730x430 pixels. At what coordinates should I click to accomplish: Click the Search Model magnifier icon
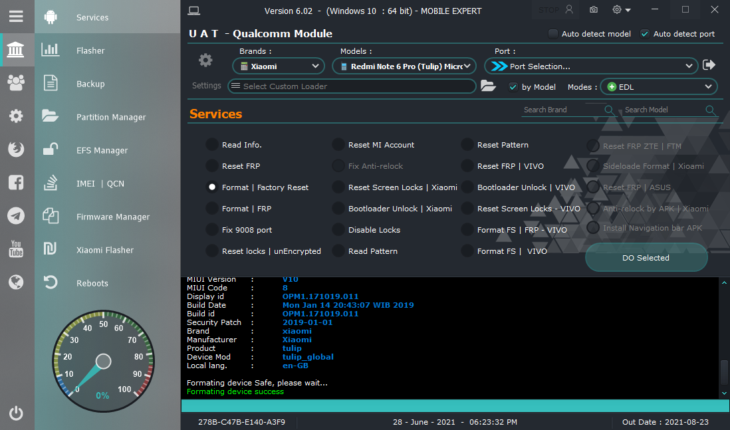click(711, 110)
